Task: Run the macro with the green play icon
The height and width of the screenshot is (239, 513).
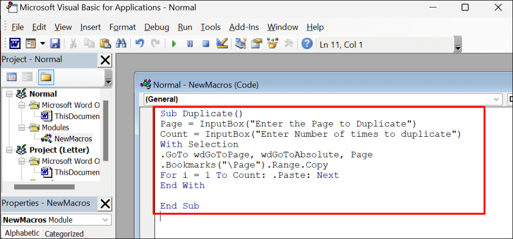Action: 174,44
